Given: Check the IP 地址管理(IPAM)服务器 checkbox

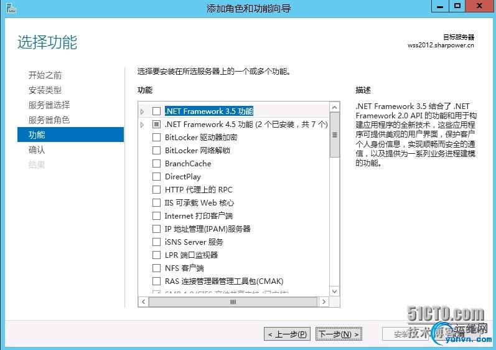Looking at the screenshot, I should coord(156,229).
